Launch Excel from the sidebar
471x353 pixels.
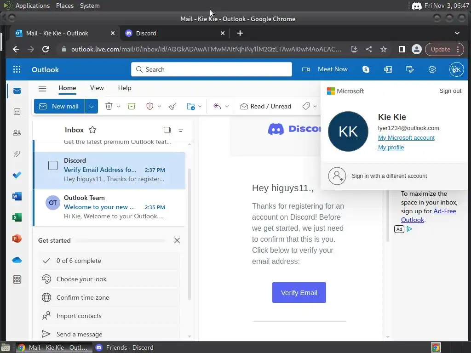[x=17, y=217]
